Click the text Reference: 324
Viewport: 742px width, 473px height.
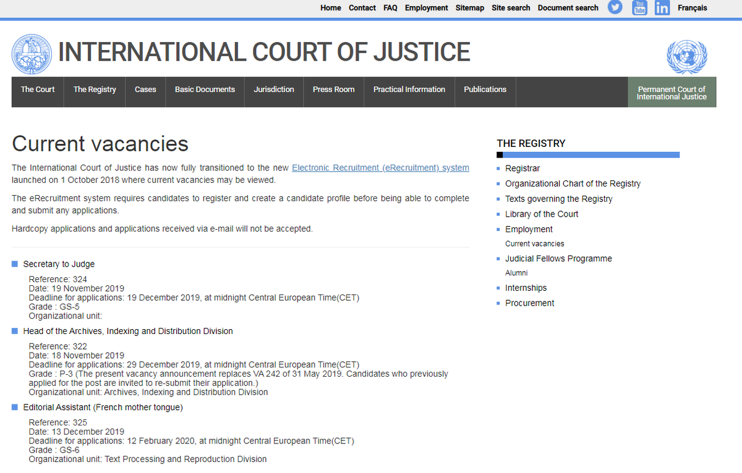pyautogui.click(x=58, y=280)
